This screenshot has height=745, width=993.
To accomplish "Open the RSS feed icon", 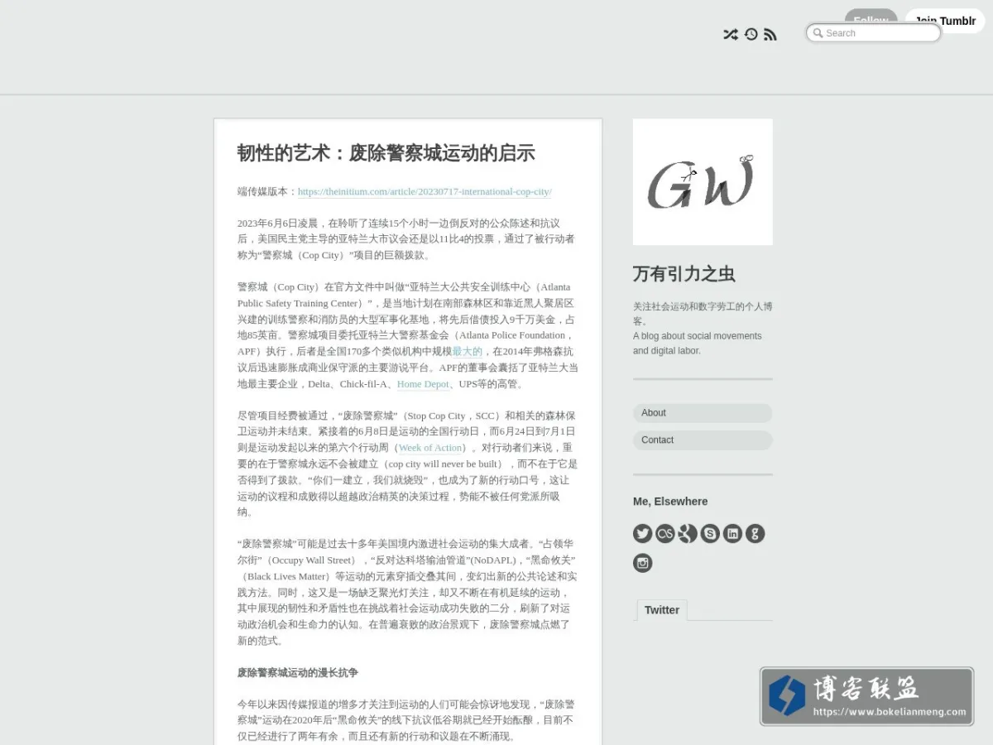I will click(770, 34).
